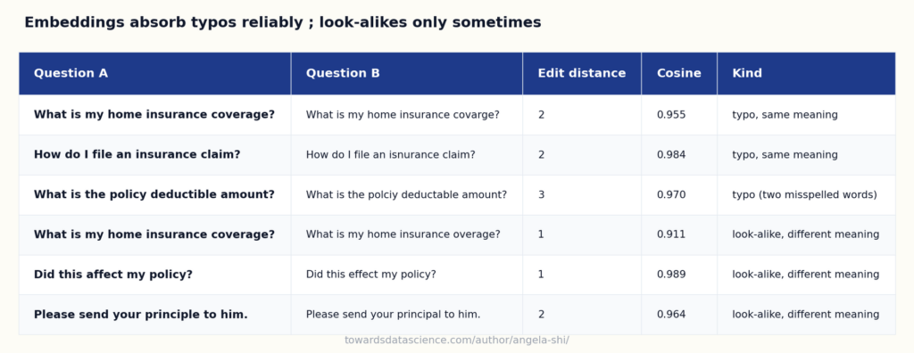The image size is (914, 353).
Task: Click 'What is my home insurance overage?' cell
Action: (x=407, y=234)
